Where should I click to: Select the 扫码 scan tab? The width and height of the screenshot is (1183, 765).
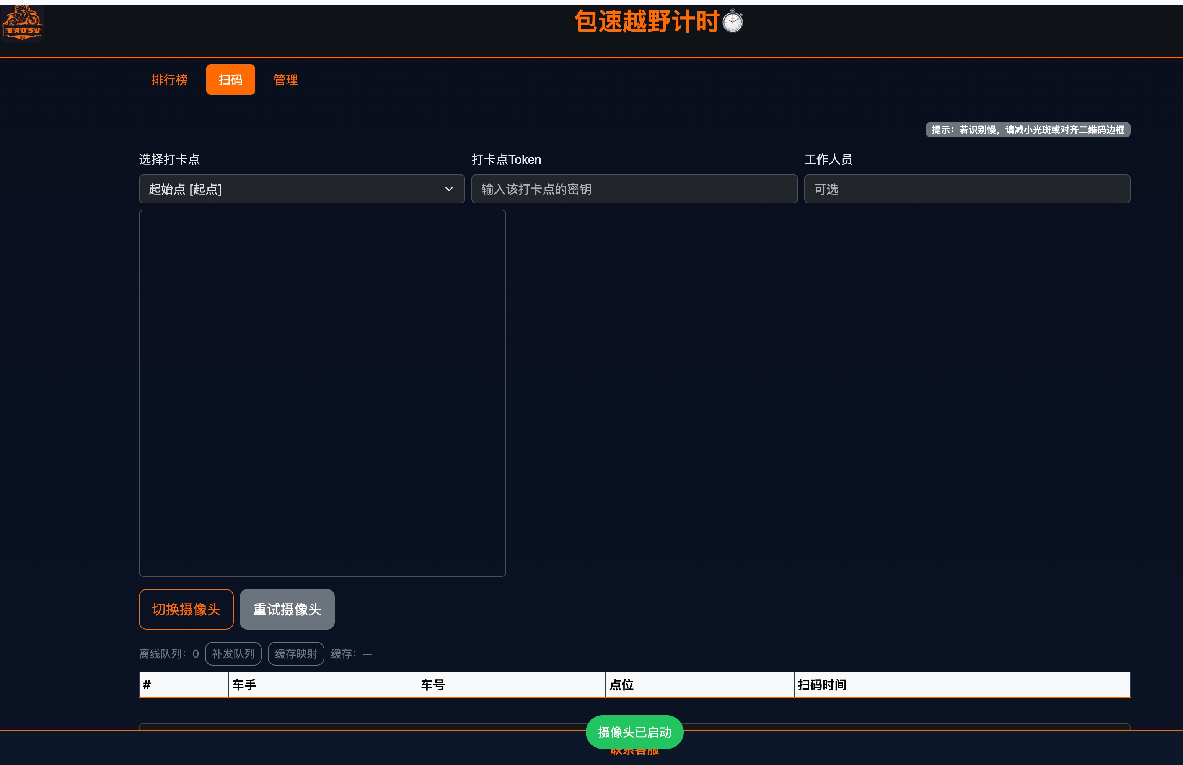(x=230, y=80)
